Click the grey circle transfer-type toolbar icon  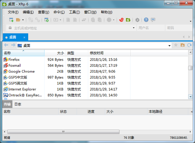[109, 20]
